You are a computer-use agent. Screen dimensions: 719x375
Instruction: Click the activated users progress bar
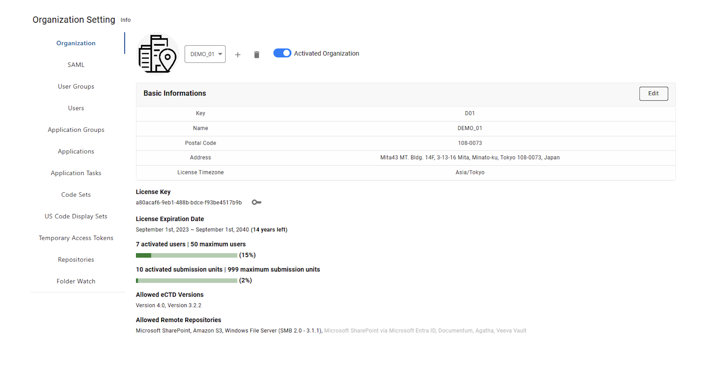click(186, 255)
